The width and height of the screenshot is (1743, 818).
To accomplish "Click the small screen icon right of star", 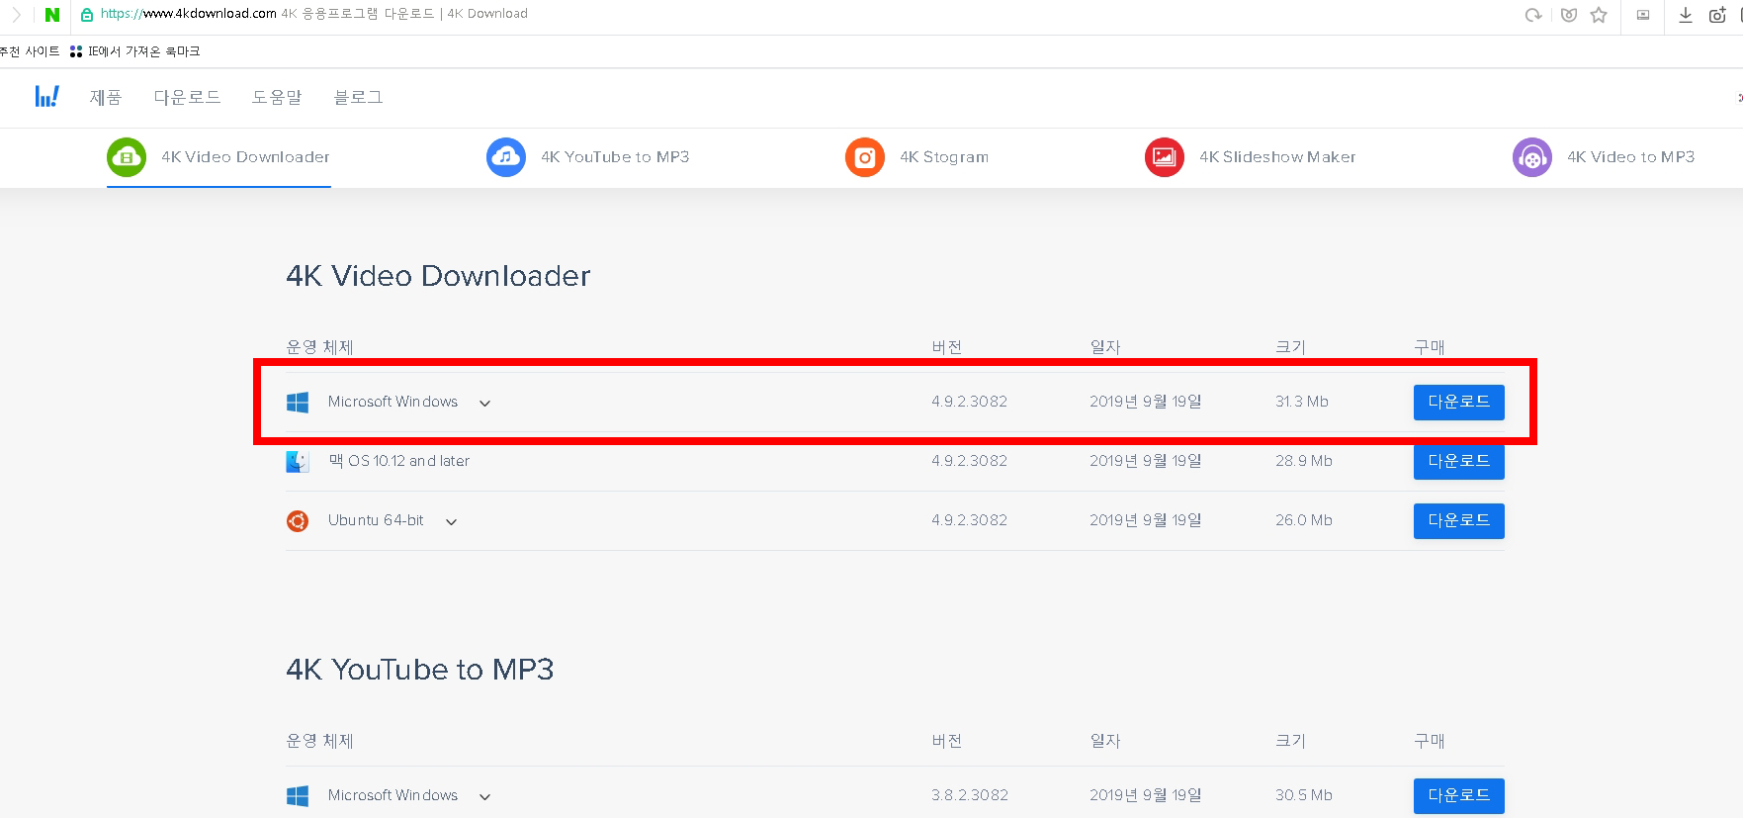I will coord(1643,15).
